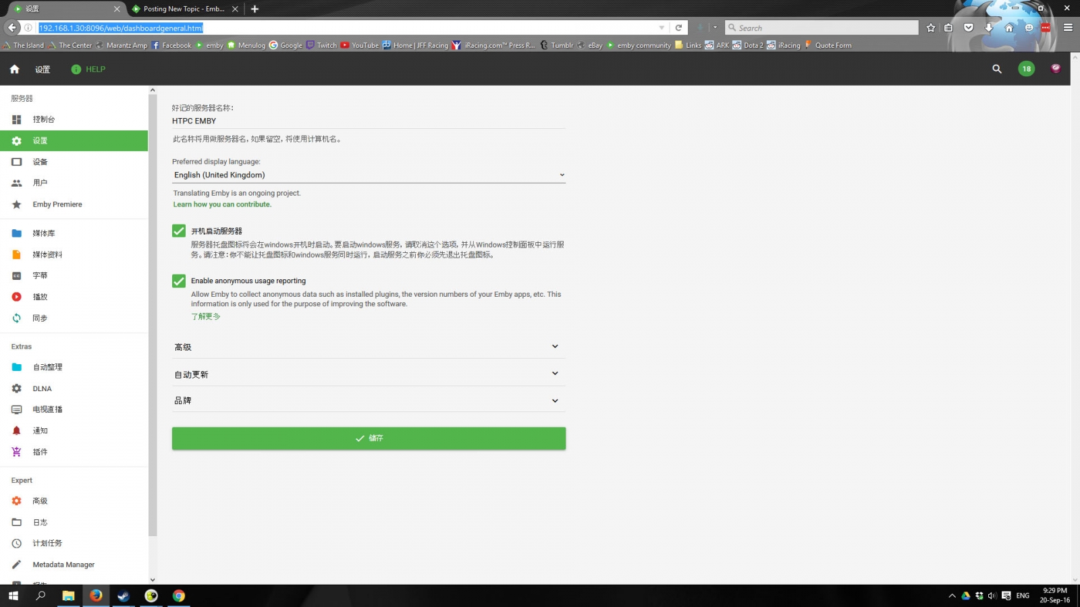1080x607 pixels.
Task: Click the browser Search box
Action: [x=821, y=28]
